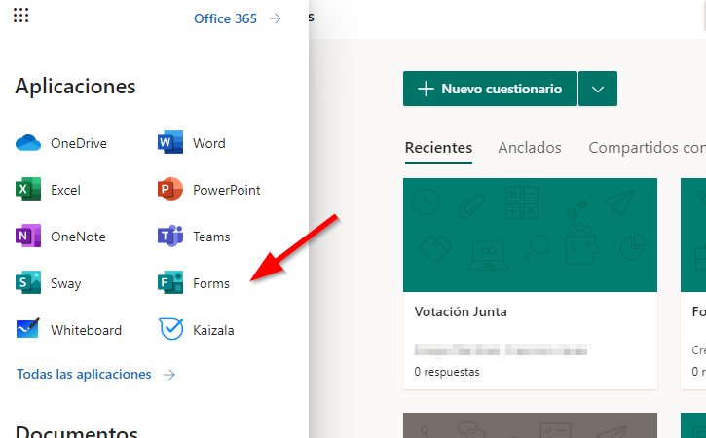Click the Word app label
706x438 pixels.
pyautogui.click(x=209, y=143)
